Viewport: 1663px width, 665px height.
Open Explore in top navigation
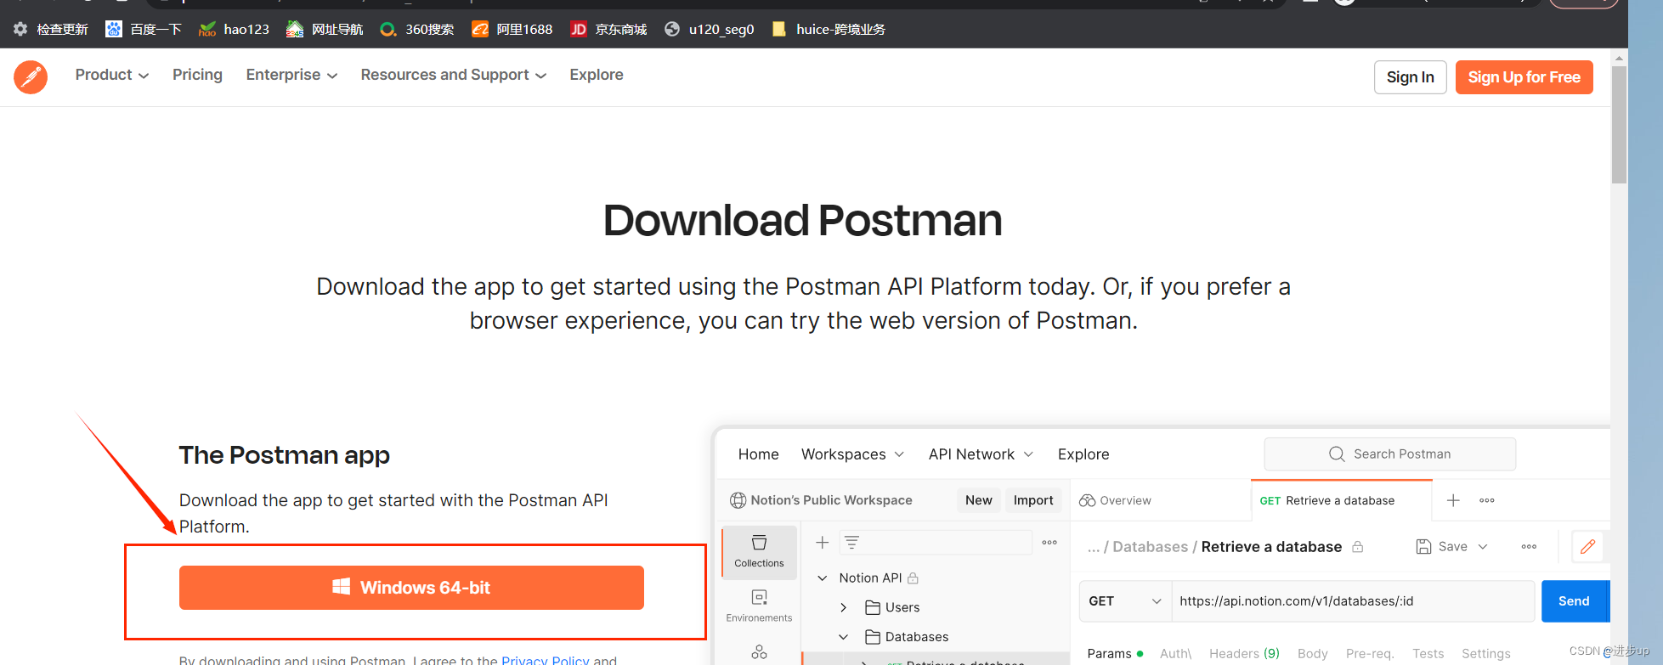(597, 75)
